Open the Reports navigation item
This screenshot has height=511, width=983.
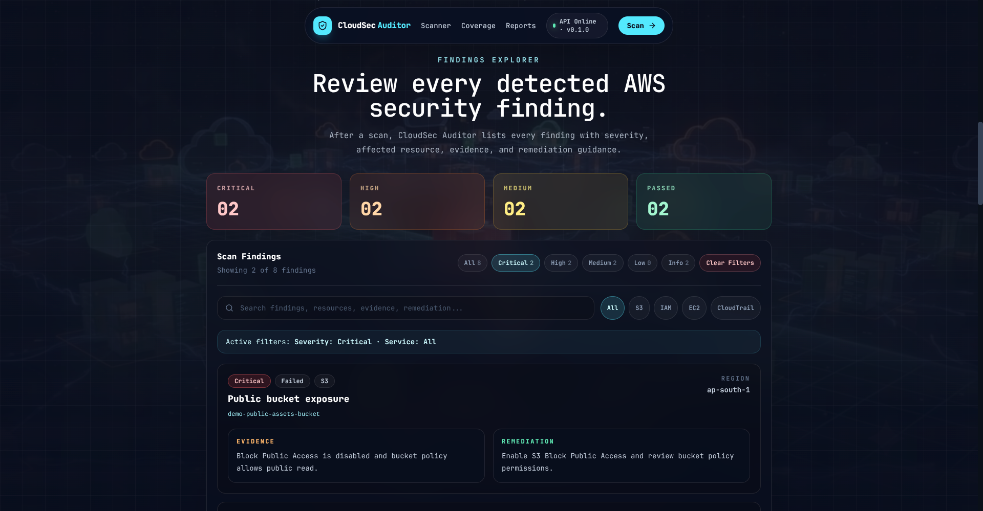521,26
